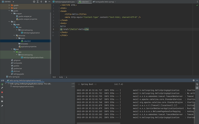Click the pin tab icon
Image resolution: width=199 pixels, height=124 pixels.
point(2,106)
